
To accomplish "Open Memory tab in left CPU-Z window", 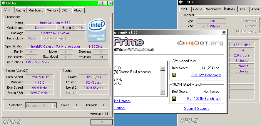I will pos(52,10).
